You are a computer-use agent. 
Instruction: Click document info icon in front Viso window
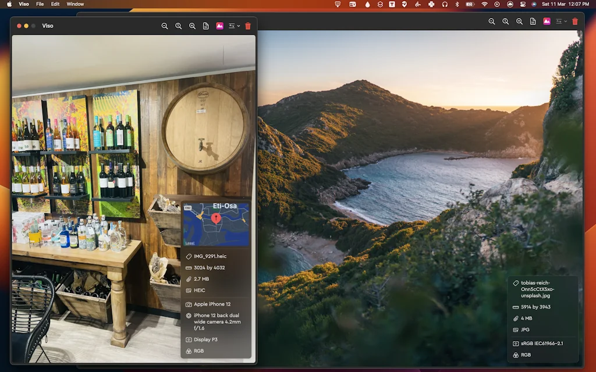(x=206, y=26)
